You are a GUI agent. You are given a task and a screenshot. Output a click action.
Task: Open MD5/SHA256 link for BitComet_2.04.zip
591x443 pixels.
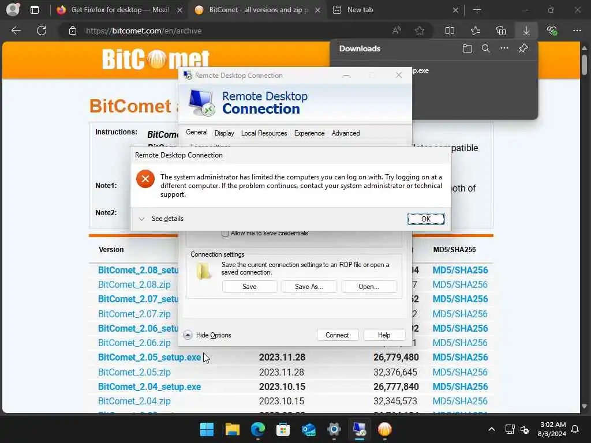(460, 401)
